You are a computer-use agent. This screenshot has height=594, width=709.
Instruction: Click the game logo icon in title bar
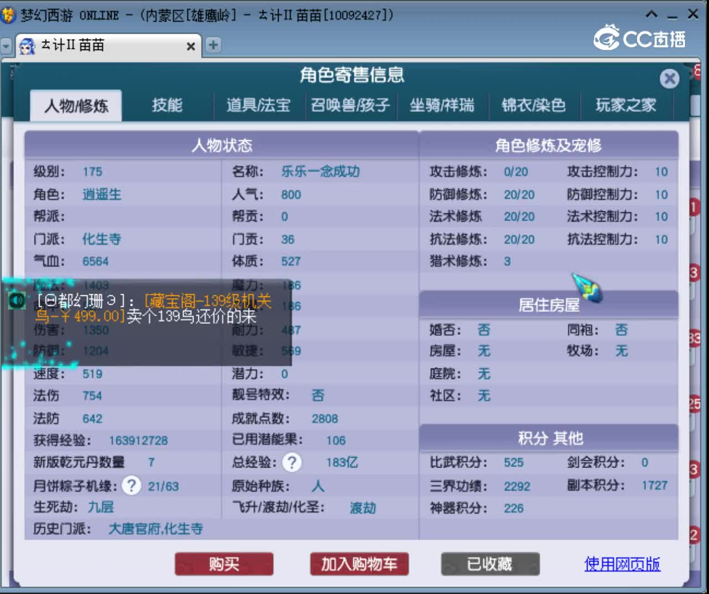click(8, 14)
